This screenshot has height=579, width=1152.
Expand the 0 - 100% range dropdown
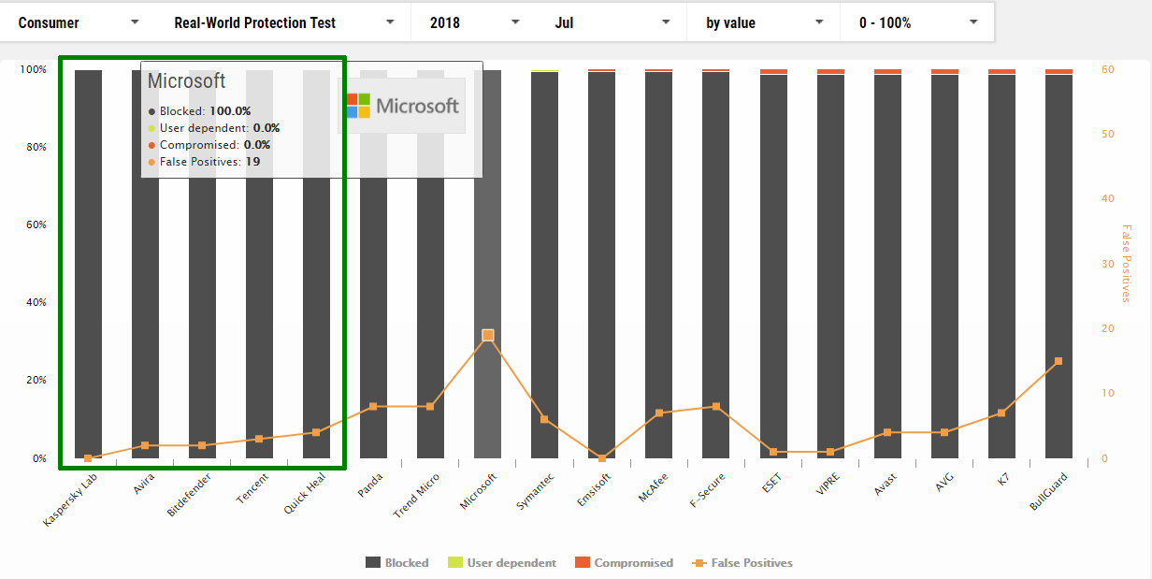917,22
